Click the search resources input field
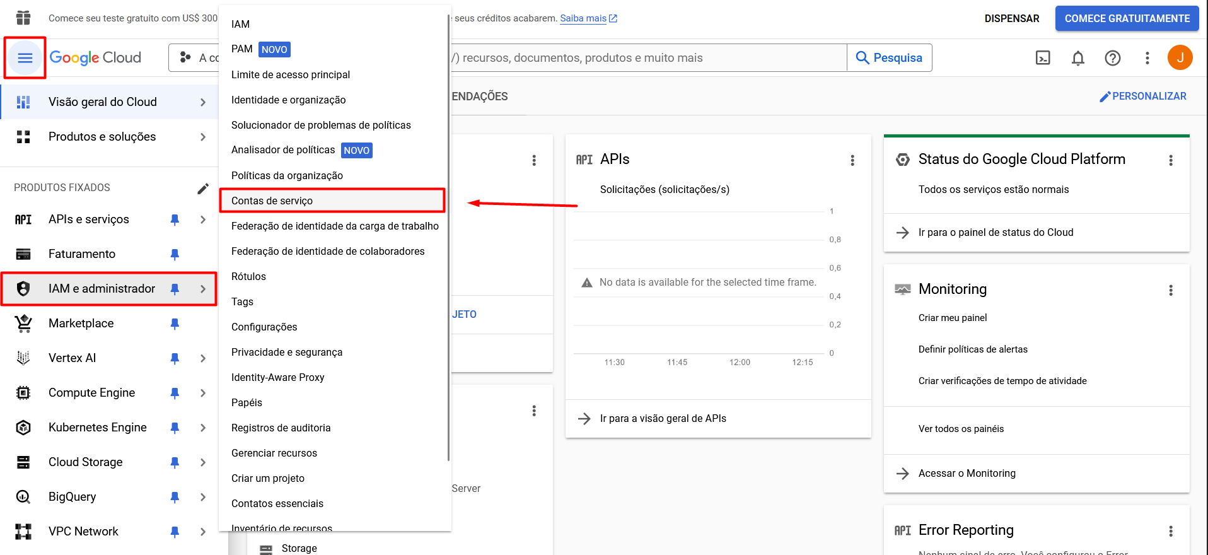The image size is (1208, 555). click(648, 58)
